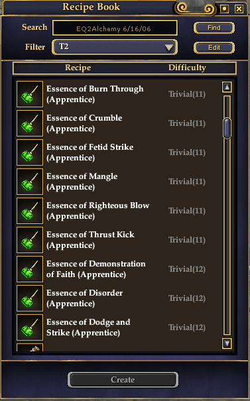The height and width of the screenshot is (401, 250).
Task: Click the scroll down arrow
Action: pos(227,343)
